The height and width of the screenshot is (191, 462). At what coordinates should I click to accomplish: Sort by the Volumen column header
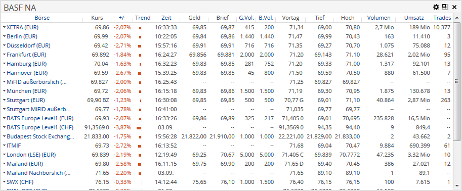tap(379, 18)
